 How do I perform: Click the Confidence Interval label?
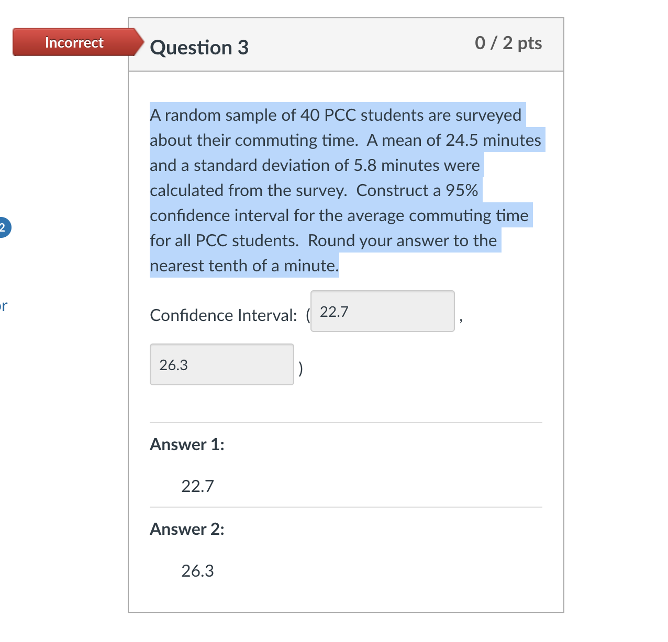click(223, 315)
